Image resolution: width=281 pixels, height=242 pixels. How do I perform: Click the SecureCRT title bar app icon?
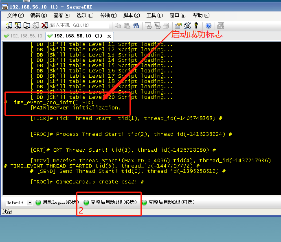(x=5, y=7)
